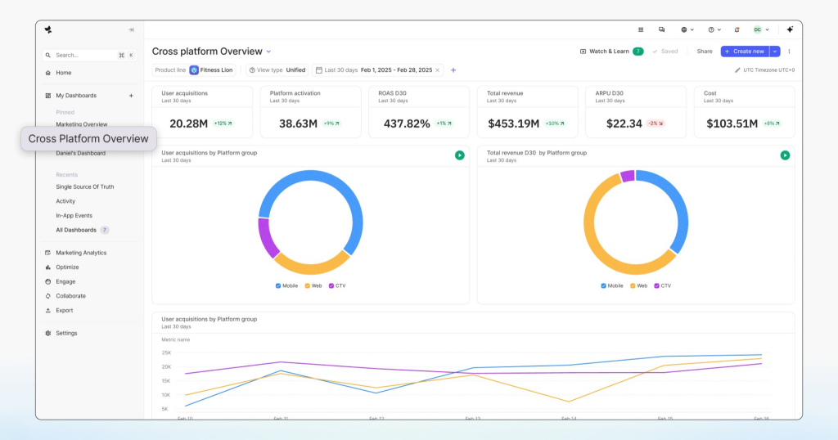The width and height of the screenshot is (838, 440).
Task: Click the Home house icon
Action: coord(48,73)
